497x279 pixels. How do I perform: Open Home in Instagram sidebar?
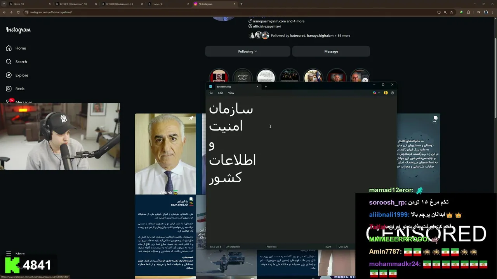click(16, 48)
